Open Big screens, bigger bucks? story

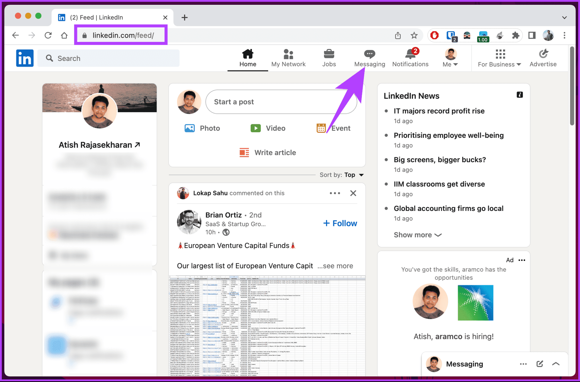coord(440,160)
